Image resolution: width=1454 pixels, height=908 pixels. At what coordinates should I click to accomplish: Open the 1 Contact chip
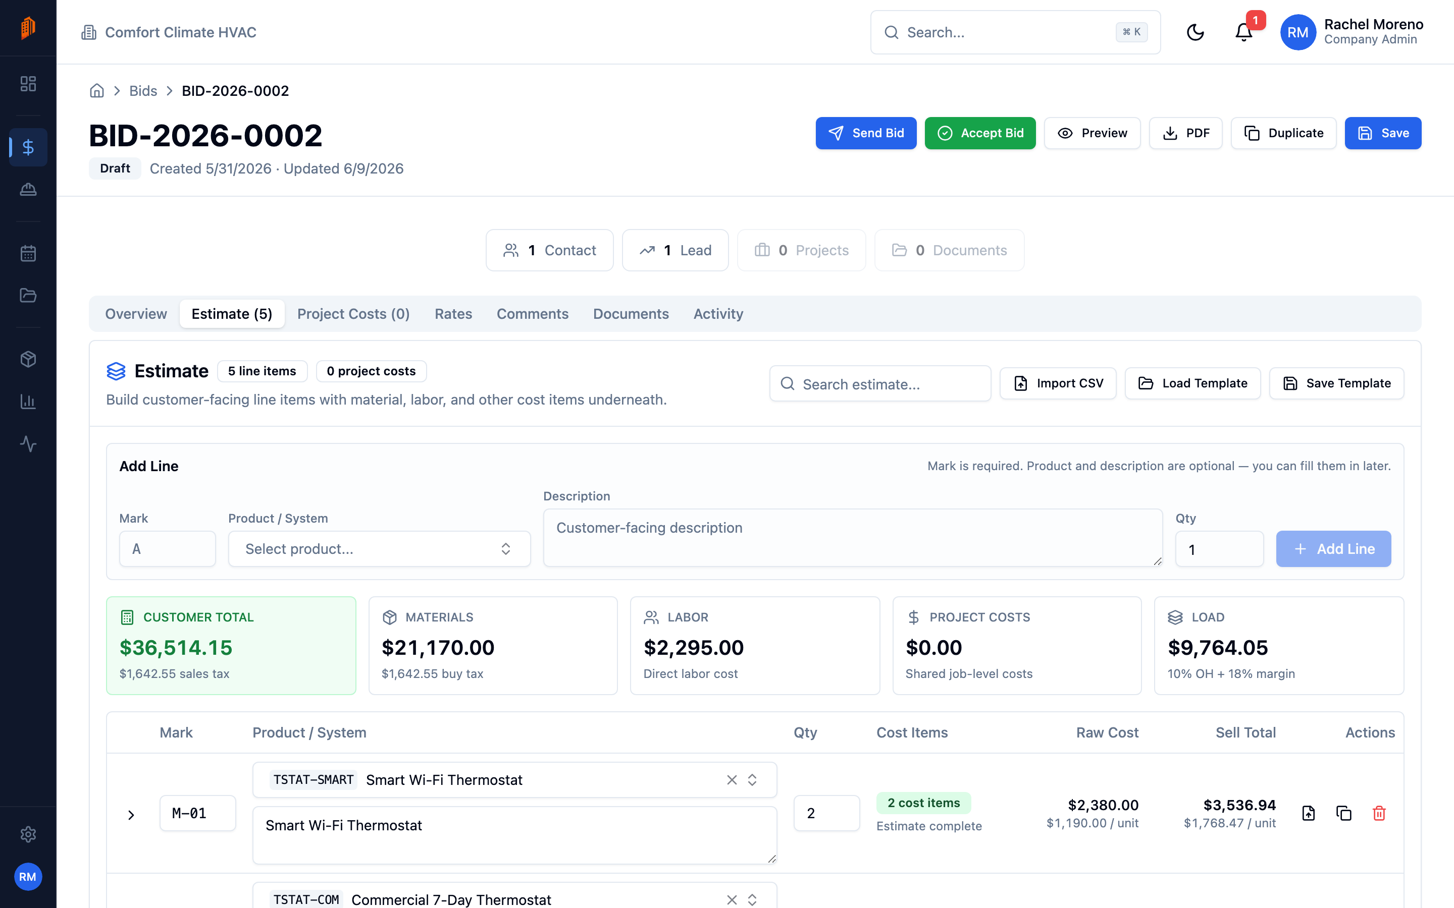(549, 250)
